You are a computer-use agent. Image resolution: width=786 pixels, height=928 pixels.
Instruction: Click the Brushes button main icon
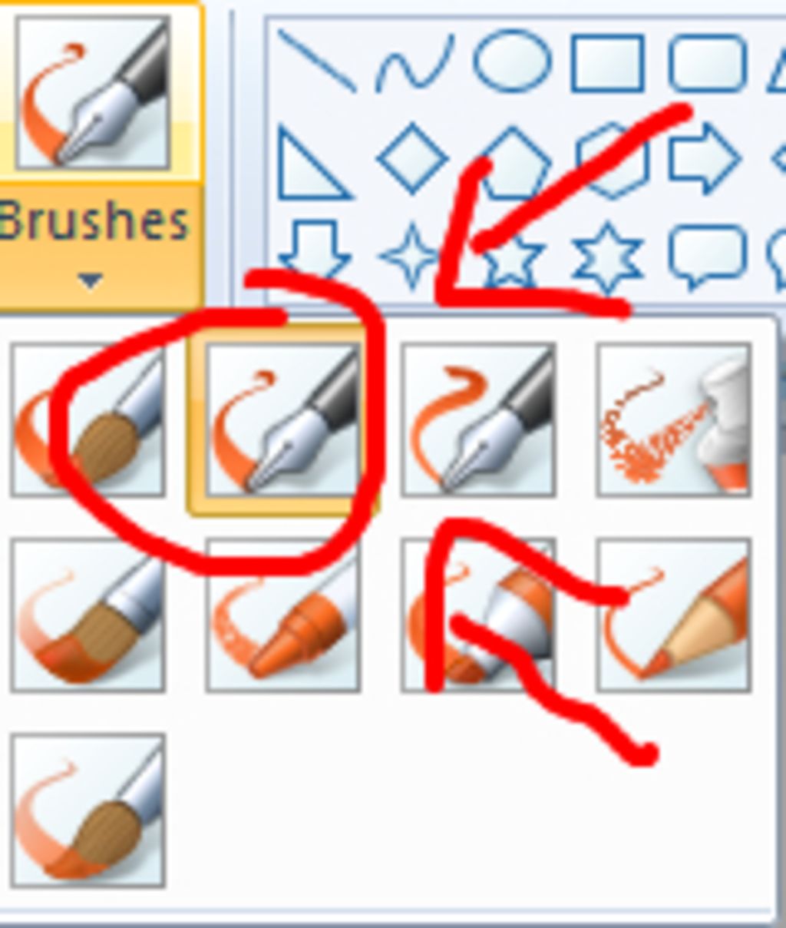tap(93, 92)
